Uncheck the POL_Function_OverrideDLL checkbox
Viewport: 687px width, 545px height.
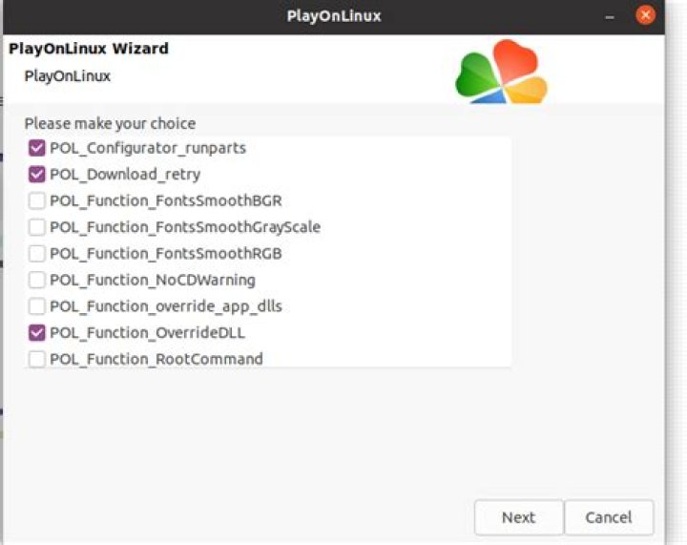pos(37,332)
